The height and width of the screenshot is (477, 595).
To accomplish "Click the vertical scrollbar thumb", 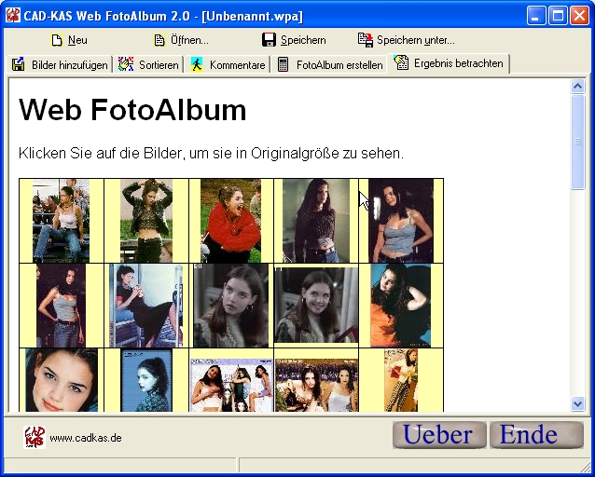I will (x=577, y=141).
